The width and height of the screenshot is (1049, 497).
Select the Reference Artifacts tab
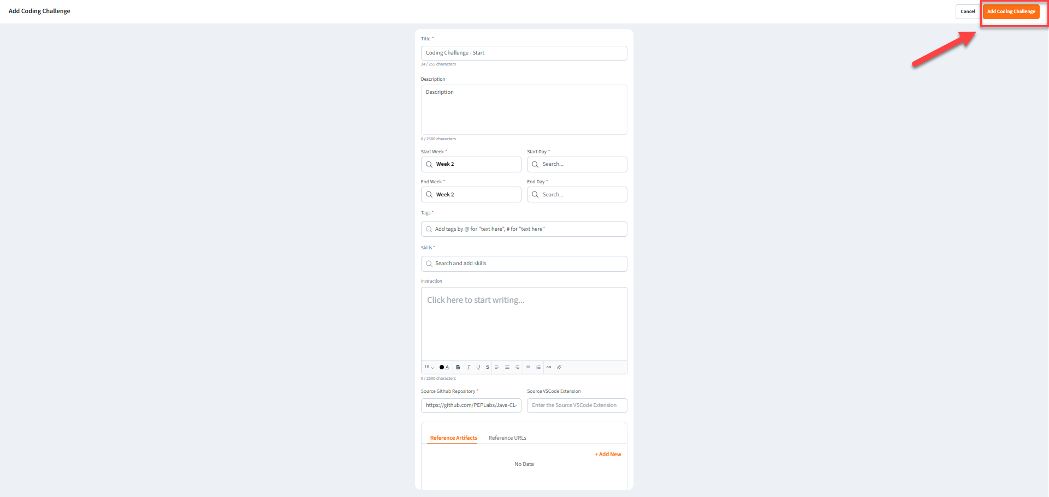[x=453, y=438]
